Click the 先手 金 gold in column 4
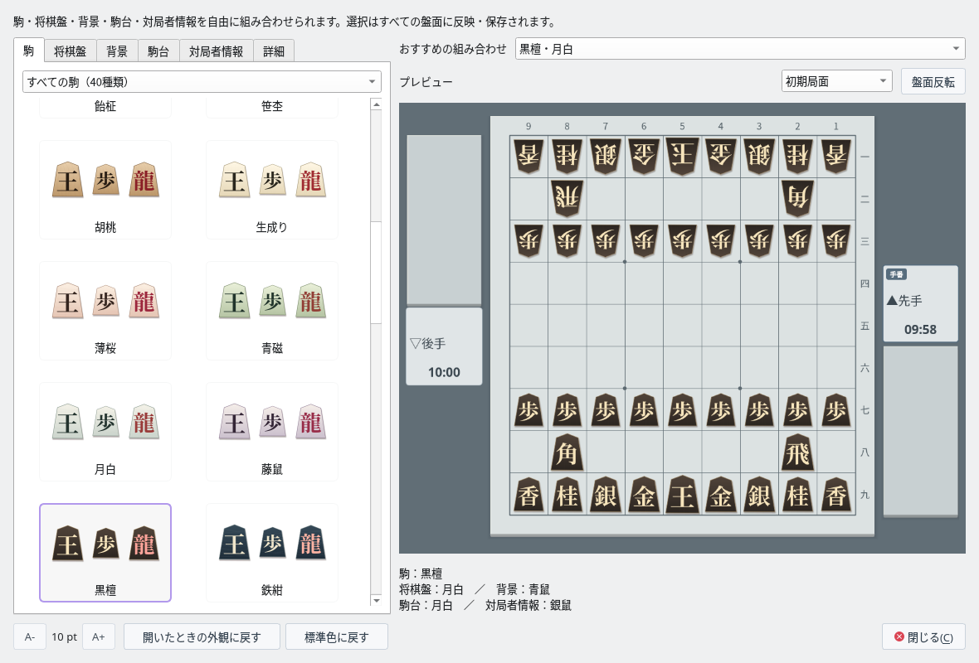Viewport: 979px width, 663px height. pos(720,496)
